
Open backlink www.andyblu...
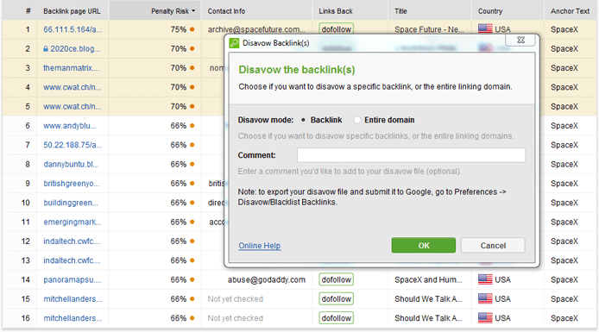70,126
